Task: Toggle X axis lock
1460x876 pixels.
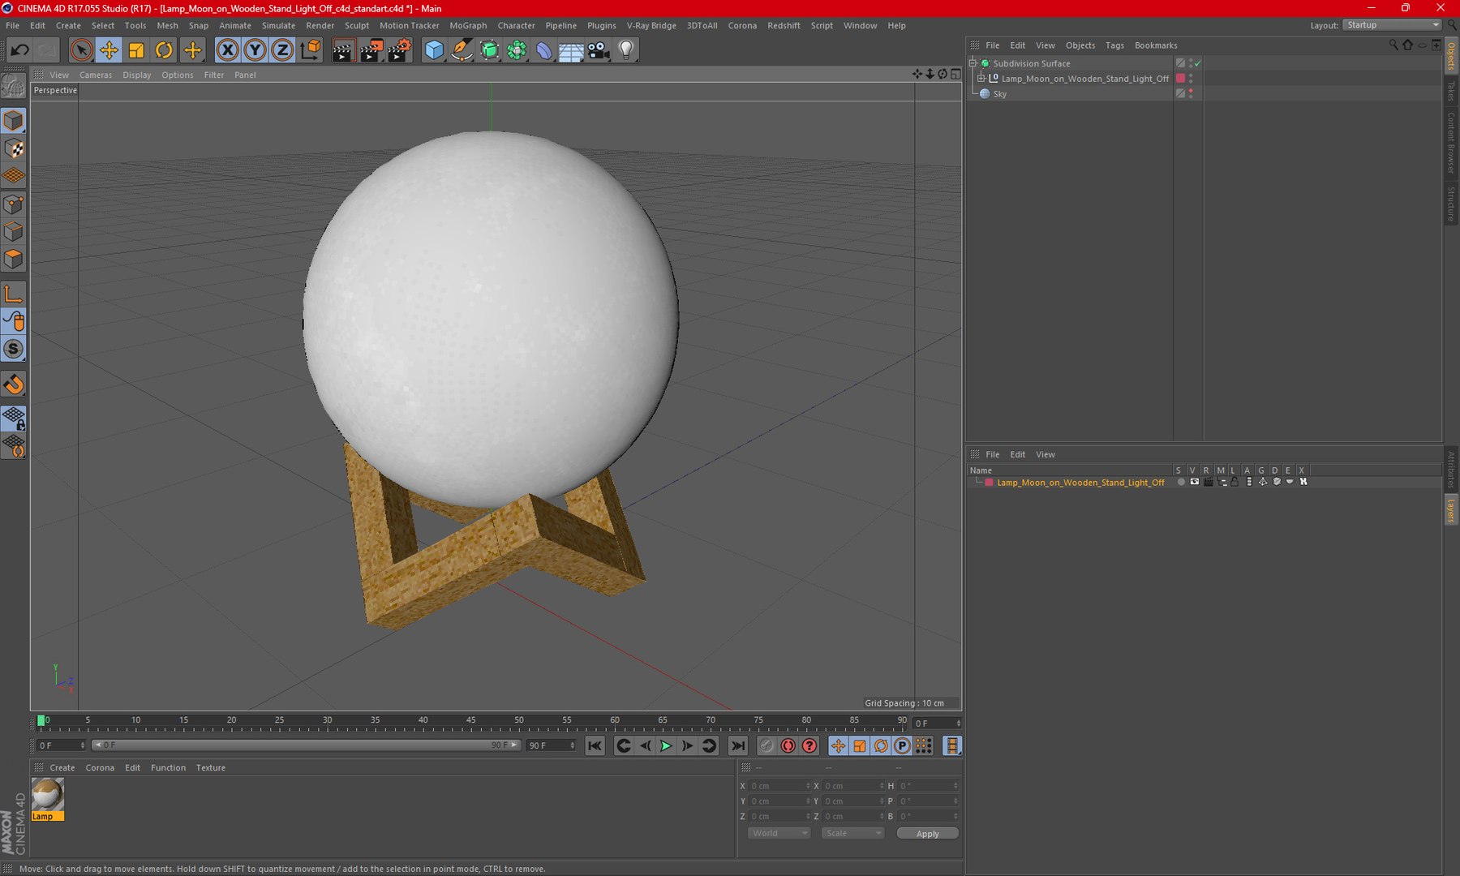Action: (228, 50)
